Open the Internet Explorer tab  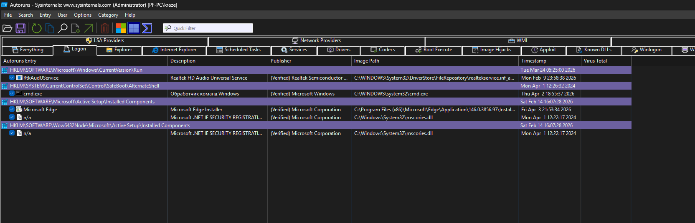point(175,50)
